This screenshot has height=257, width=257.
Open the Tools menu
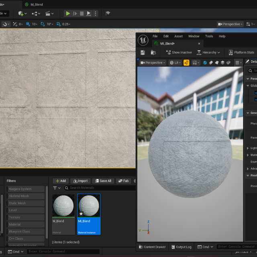coord(209,36)
